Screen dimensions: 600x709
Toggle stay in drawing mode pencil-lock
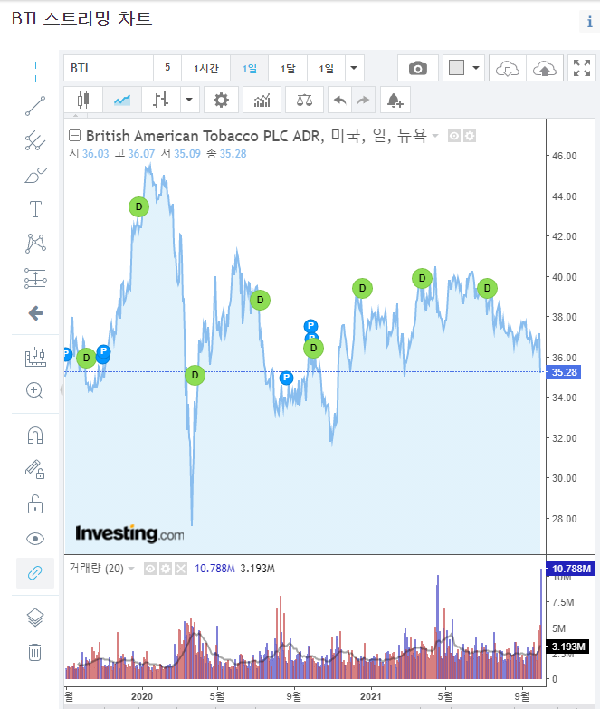pyautogui.click(x=35, y=469)
